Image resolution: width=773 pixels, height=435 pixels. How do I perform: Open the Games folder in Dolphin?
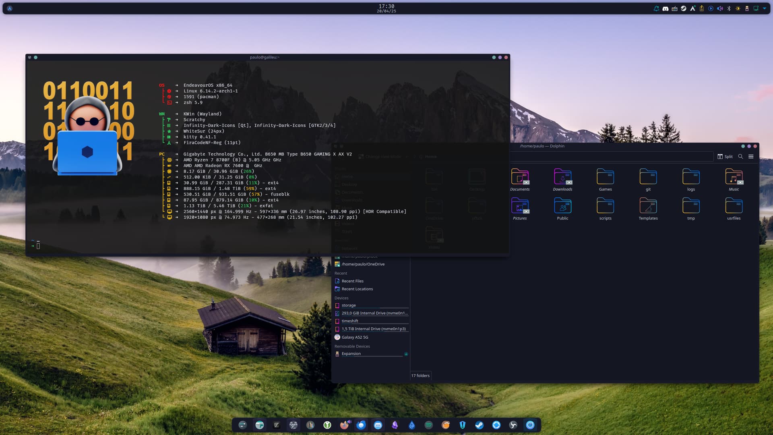605,180
